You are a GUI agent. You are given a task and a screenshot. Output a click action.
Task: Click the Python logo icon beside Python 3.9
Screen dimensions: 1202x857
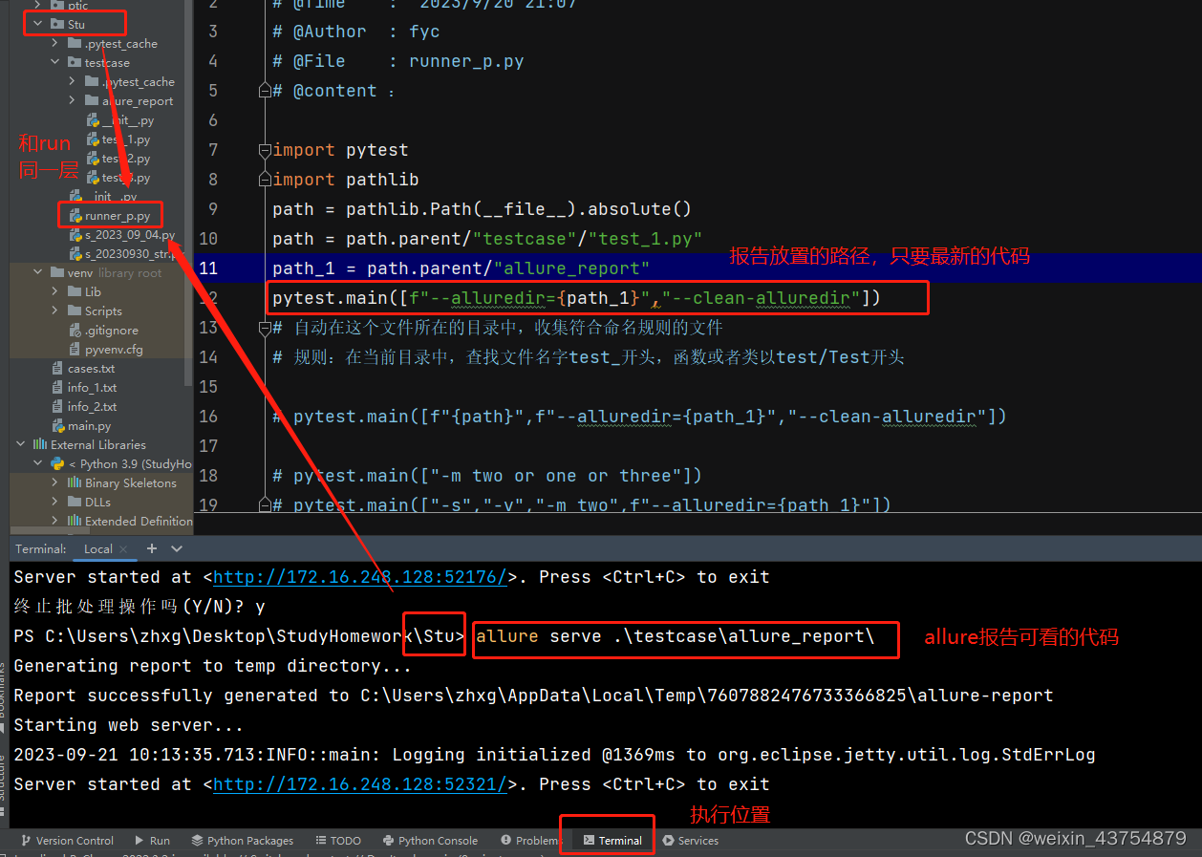(57, 463)
